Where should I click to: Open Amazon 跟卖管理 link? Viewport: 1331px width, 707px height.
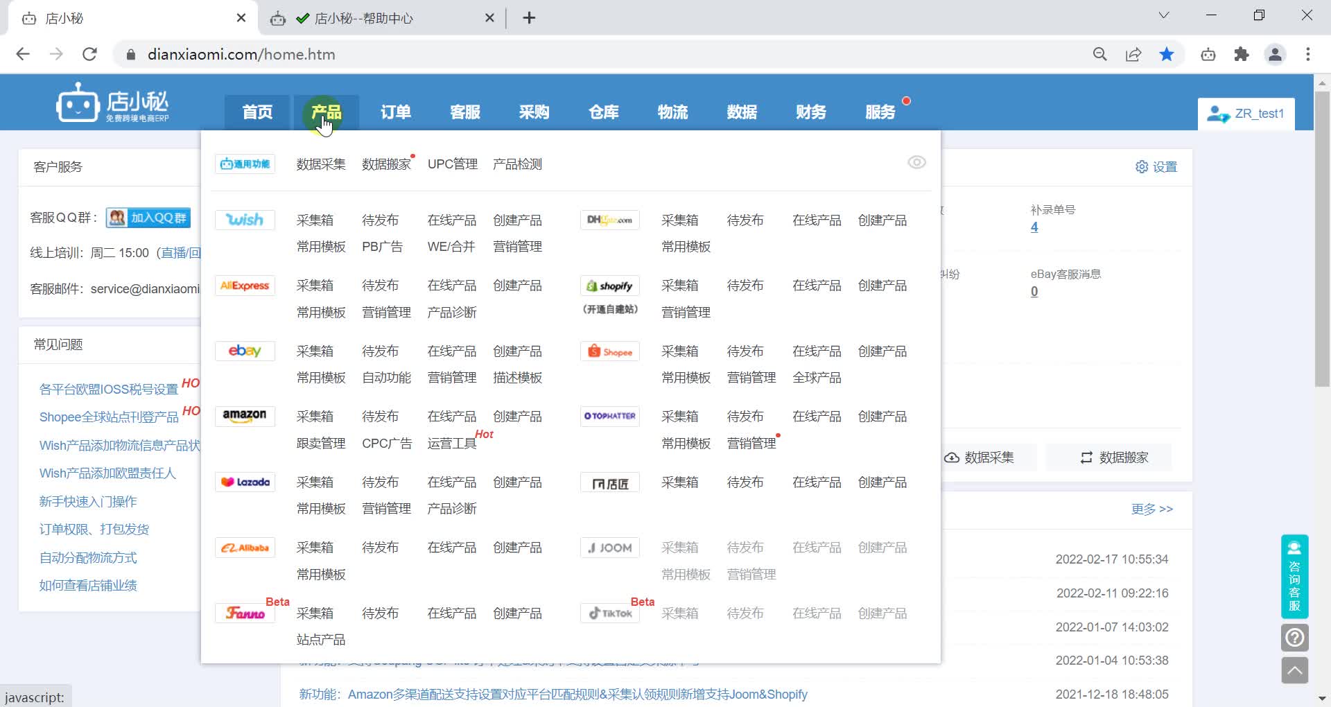click(x=321, y=444)
